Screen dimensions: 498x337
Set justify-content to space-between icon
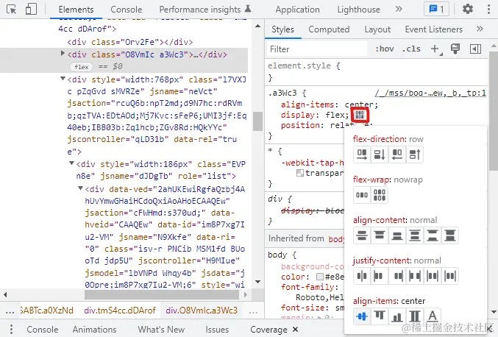click(415, 276)
